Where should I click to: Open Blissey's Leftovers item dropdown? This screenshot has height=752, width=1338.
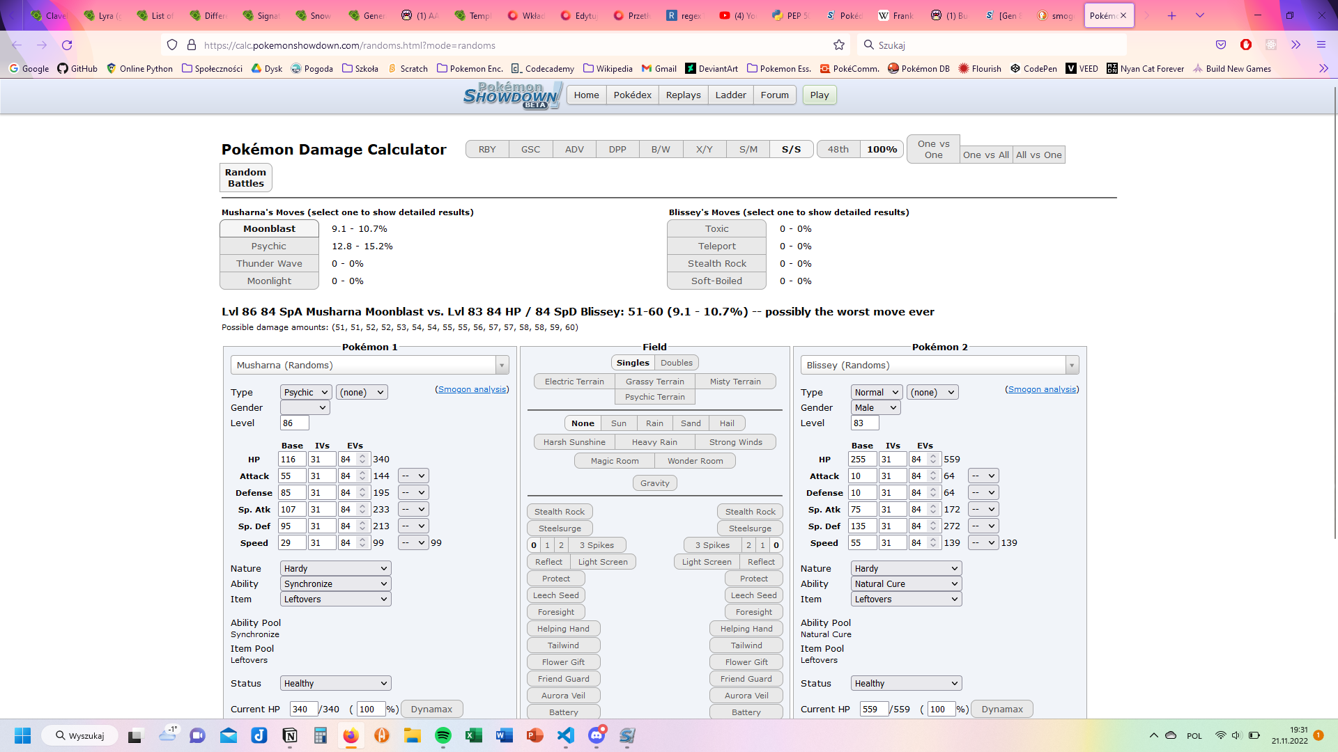pyautogui.click(x=906, y=600)
